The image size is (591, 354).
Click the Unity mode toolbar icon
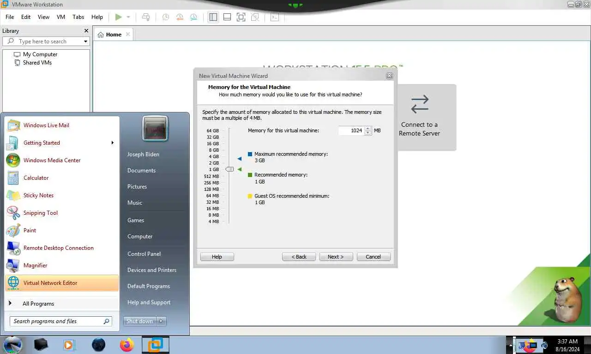point(255,17)
